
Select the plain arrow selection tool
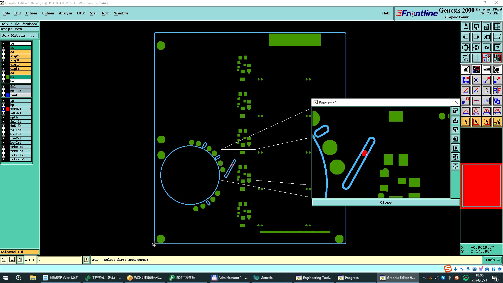pos(465,122)
